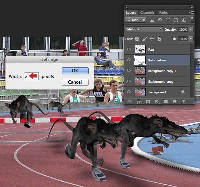Lock image pixels brush icon

tap(145, 39)
